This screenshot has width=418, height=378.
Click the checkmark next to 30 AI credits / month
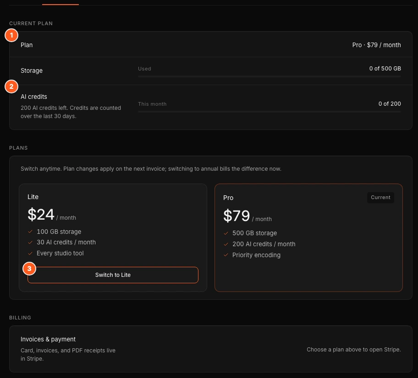coord(30,242)
